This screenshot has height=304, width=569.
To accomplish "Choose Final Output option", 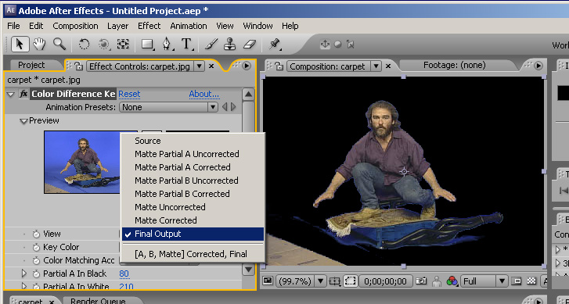I will click(x=193, y=234).
